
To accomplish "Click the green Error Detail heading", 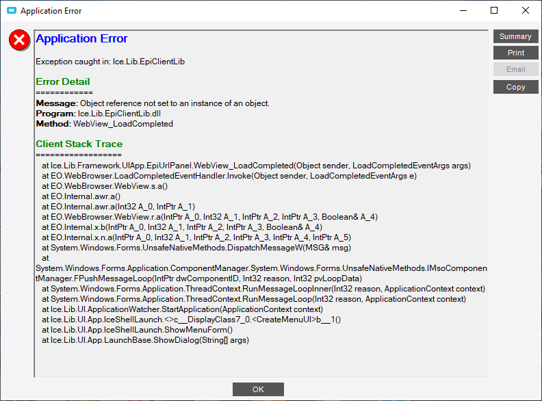I will tap(63, 81).
